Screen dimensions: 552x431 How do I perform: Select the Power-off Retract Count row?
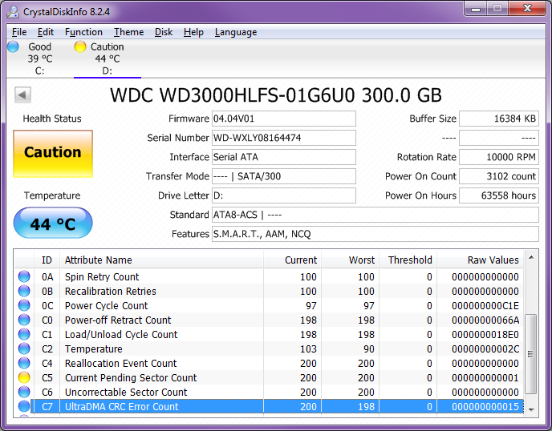269,320
